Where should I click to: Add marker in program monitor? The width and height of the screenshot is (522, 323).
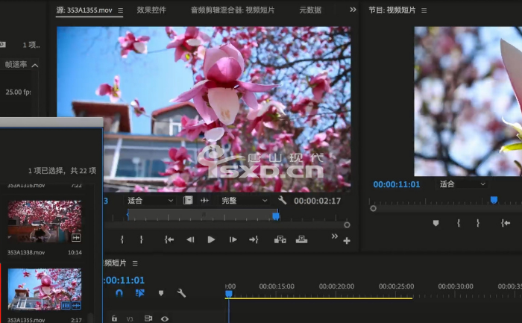(435, 223)
